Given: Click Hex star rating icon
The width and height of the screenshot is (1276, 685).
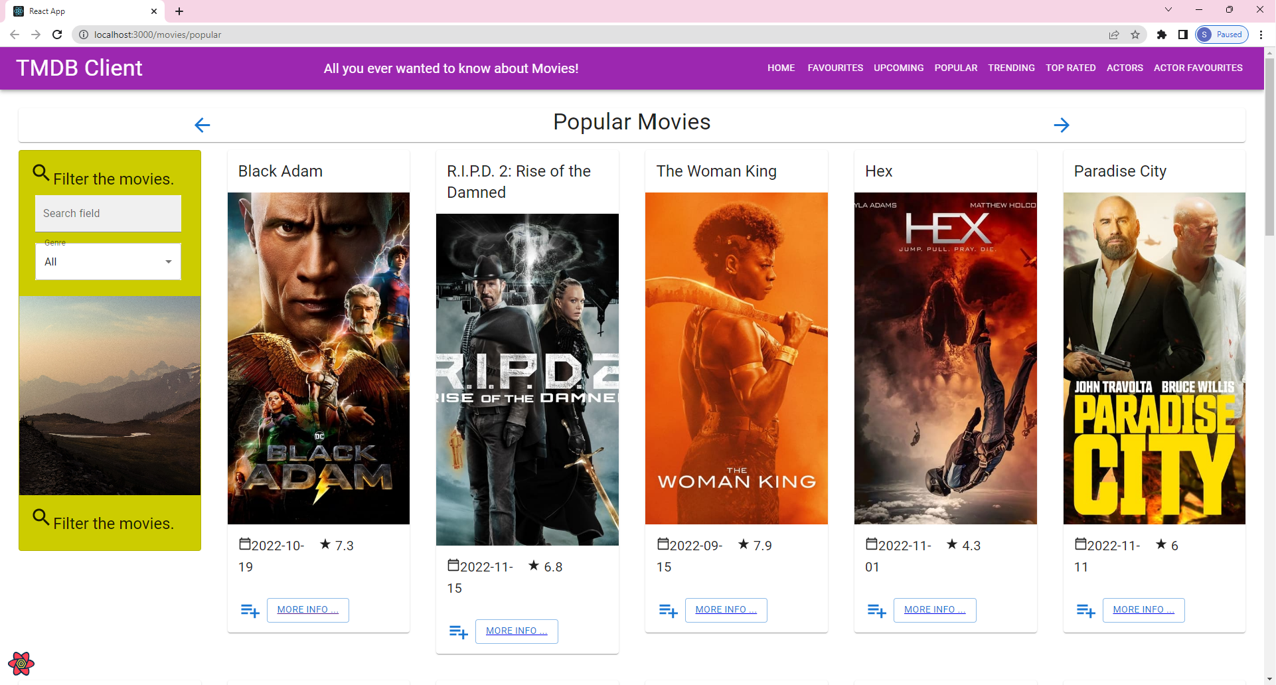Looking at the screenshot, I should (x=952, y=544).
